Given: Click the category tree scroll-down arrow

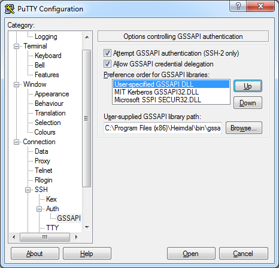Looking at the screenshot, I should click(87, 227).
